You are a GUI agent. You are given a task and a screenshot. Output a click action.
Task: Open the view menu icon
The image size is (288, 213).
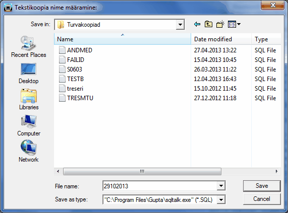coord(234,24)
